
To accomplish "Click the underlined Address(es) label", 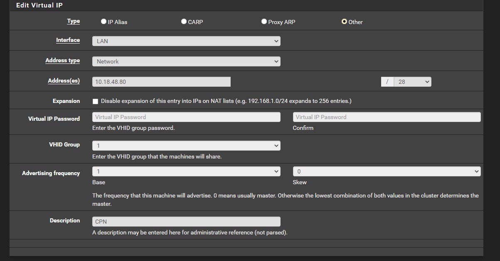I will pos(64,80).
